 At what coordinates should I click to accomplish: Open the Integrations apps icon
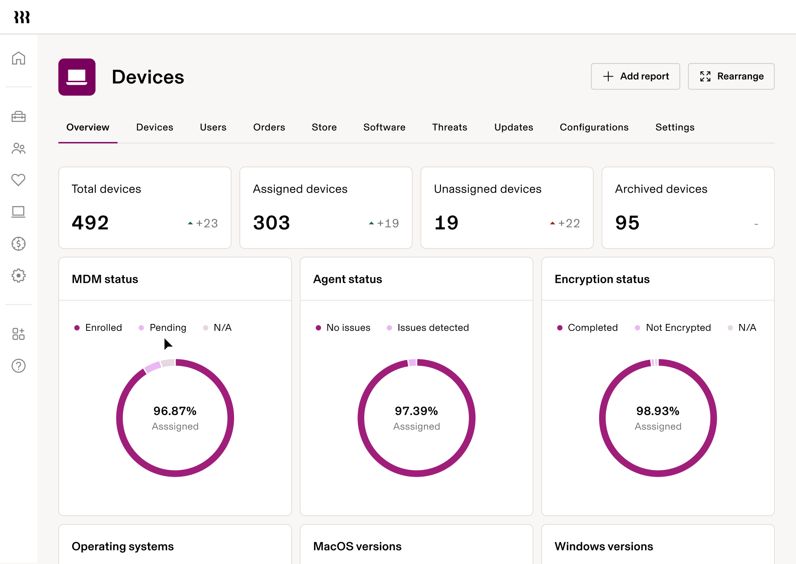[19, 333]
